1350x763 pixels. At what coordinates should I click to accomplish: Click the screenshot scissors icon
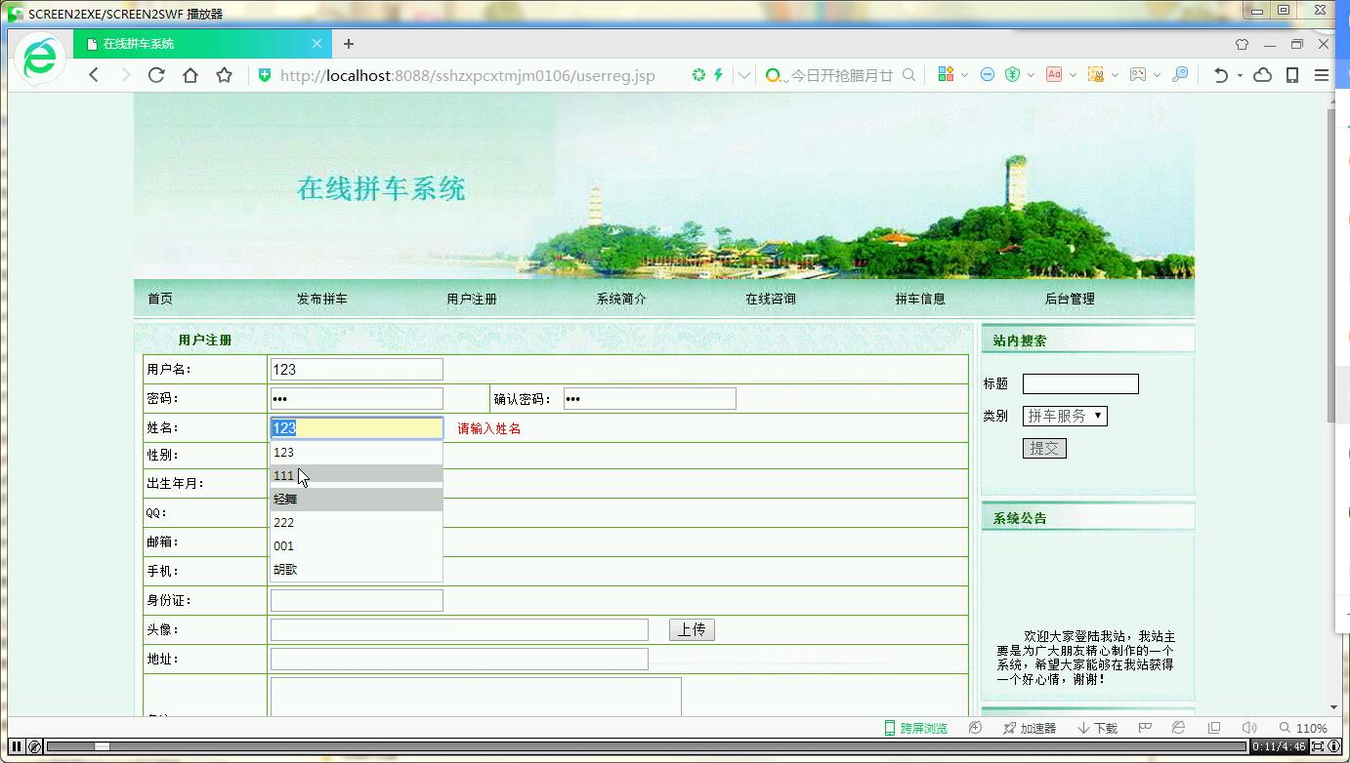1096,74
